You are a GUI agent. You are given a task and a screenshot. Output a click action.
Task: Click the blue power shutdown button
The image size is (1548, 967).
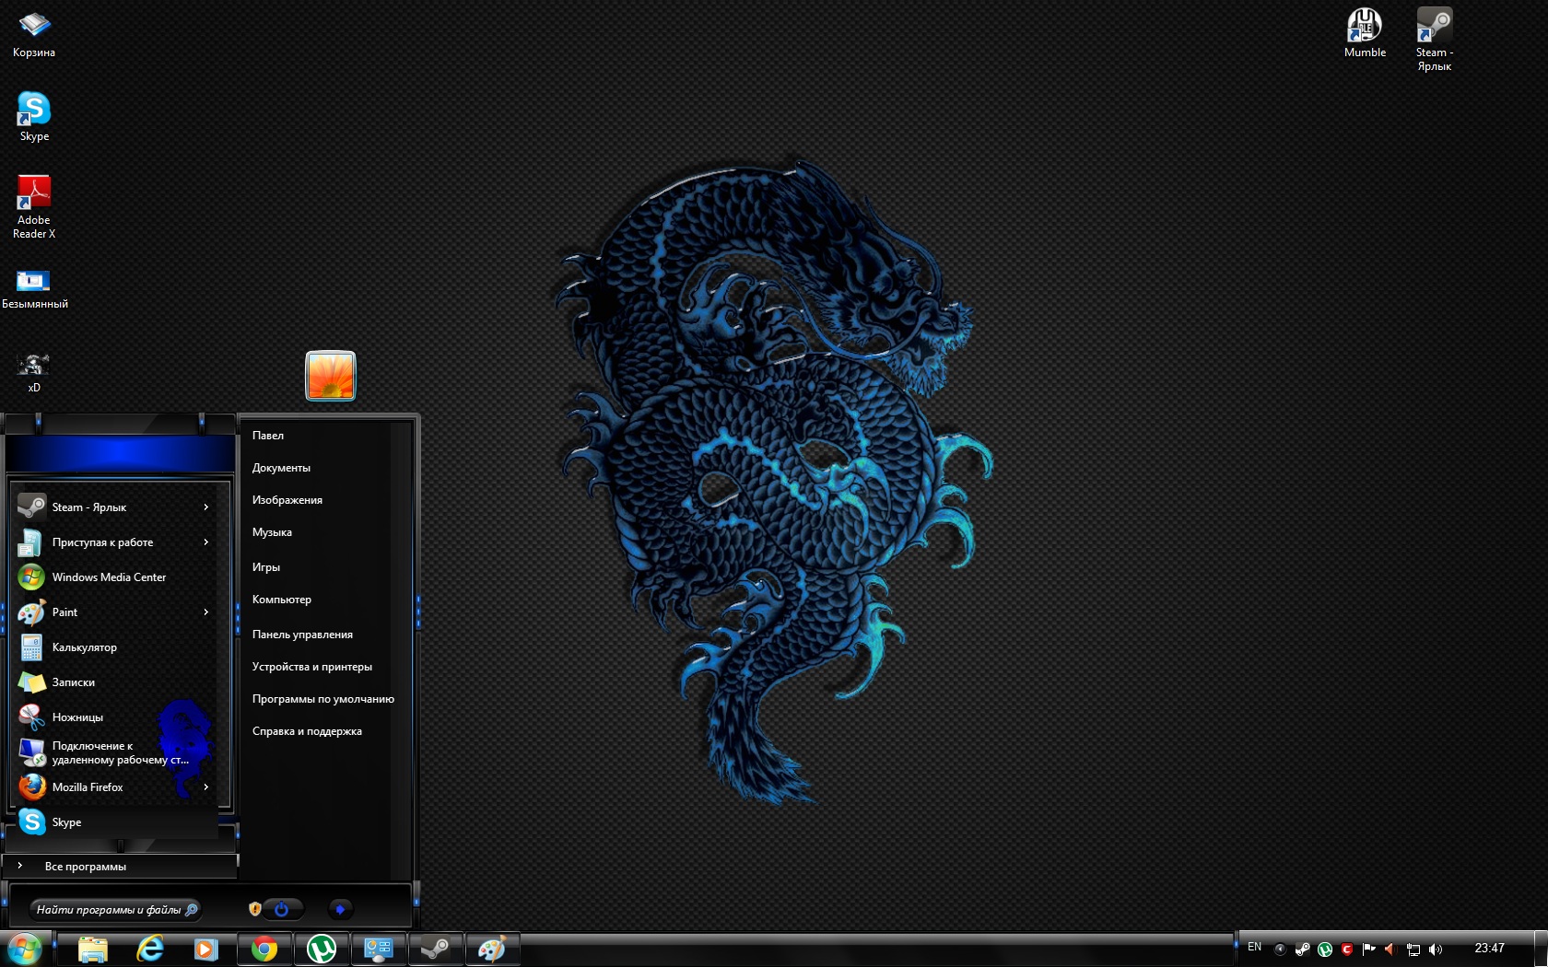[x=282, y=909]
